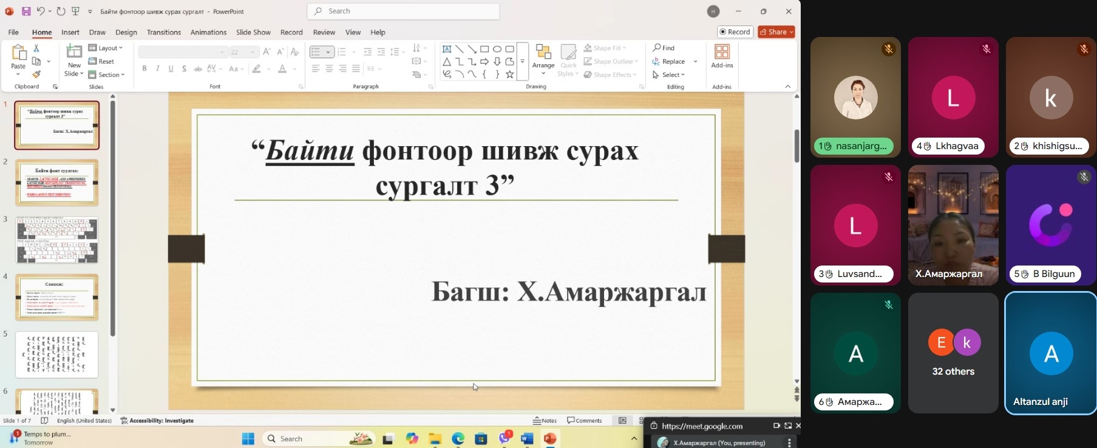1097x448 pixels.
Task: Toggle the Notes pane in status bar
Action: tap(545, 420)
